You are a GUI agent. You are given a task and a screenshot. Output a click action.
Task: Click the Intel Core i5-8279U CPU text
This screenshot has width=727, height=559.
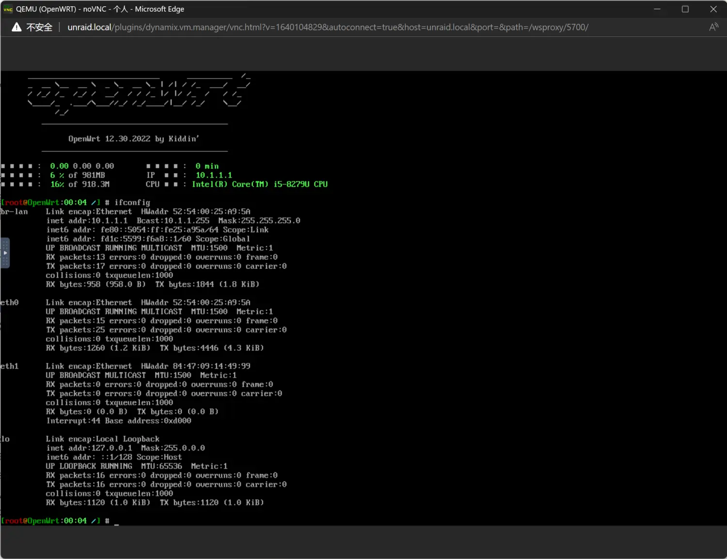pos(260,184)
